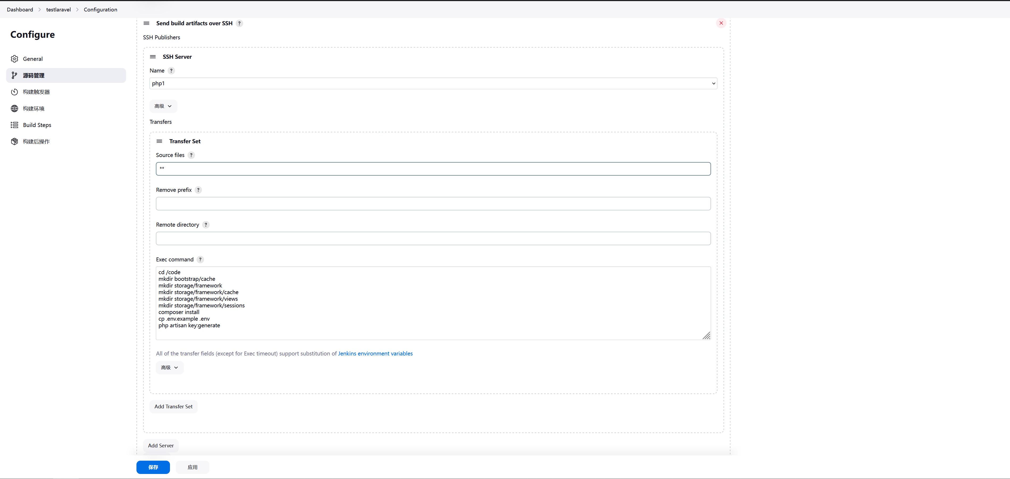Expand the 高级 section under server Name
The image size is (1010, 479).
point(163,106)
